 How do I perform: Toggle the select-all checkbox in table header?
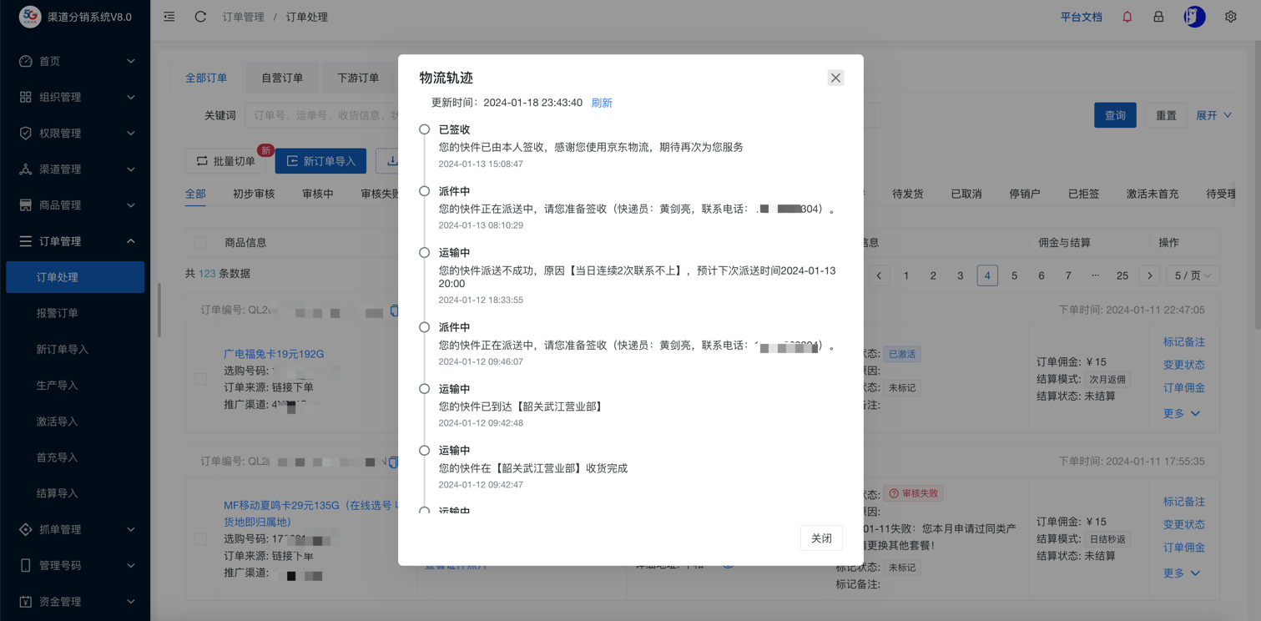(200, 243)
